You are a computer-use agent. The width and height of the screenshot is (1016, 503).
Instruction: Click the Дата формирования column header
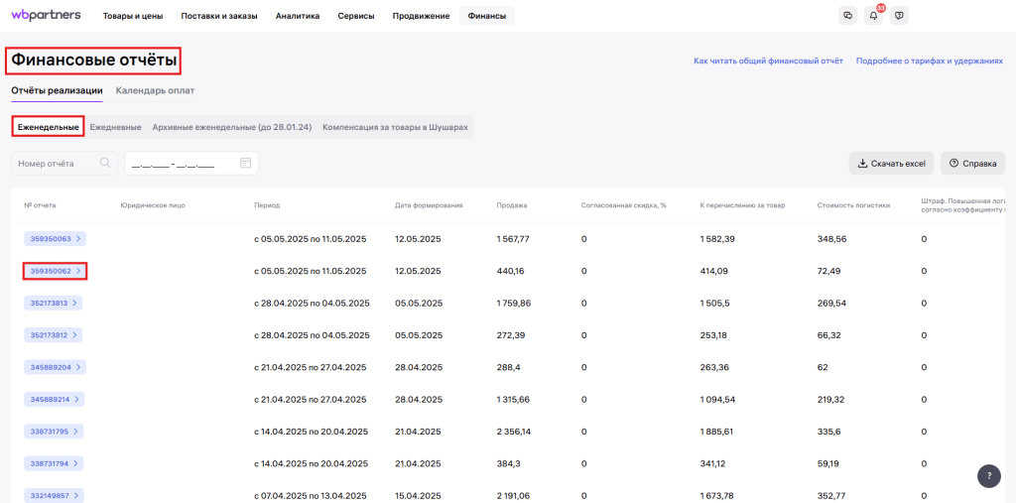pos(429,205)
